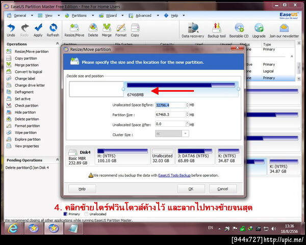The width and height of the screenshot is (306, 245).
Task: Collapse the Operations panel
Action: point(57,43)
